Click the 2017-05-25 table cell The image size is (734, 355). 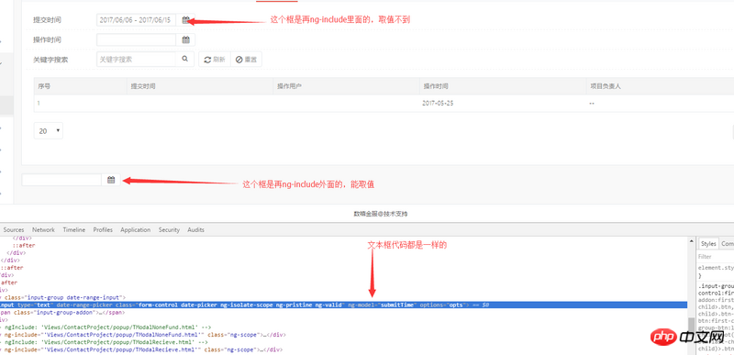pos(438,104)
